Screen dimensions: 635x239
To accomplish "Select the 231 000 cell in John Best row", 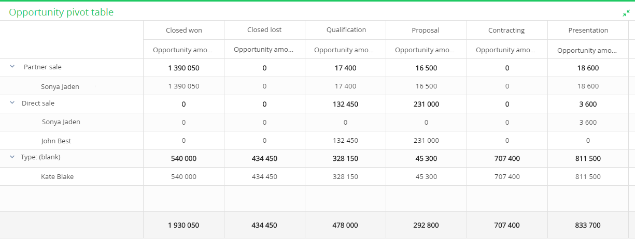I will [426, 140].
